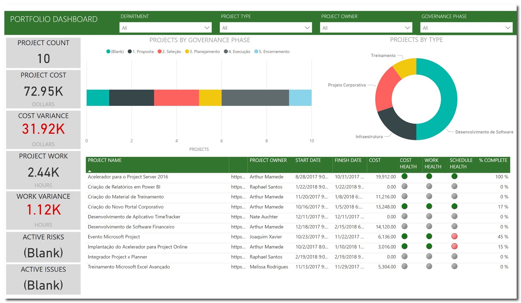Click the red schedule health dot for Implantação do Acelerador
Viewport: 521px width, 303px height.
click(x=454, y=246)
